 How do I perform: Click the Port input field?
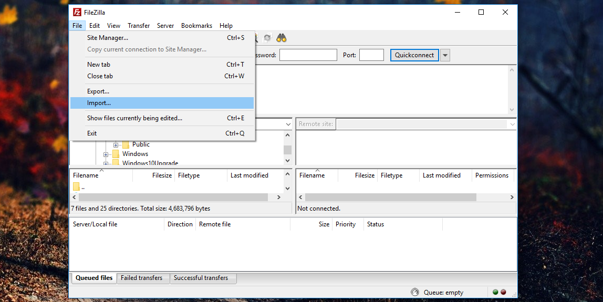coord(371,55)
